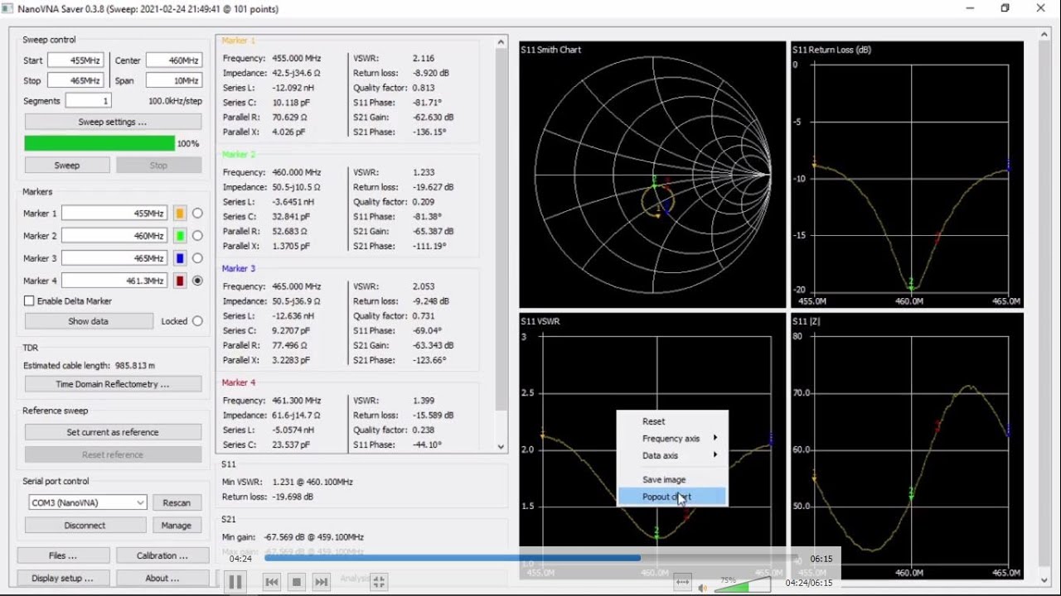
Task: Click the S11 Return Loss chart
Action: [x=907, y=175]
